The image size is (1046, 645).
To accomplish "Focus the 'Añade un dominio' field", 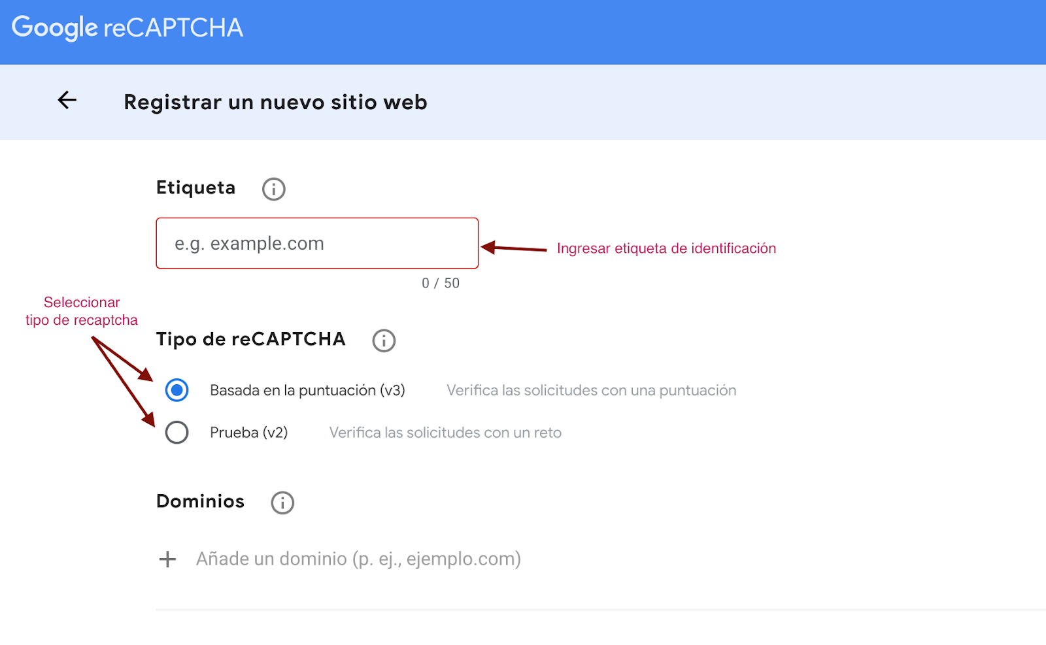I will pos(358,559).
